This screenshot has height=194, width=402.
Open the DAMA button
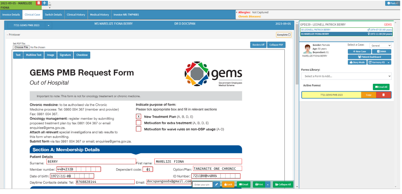382,52
